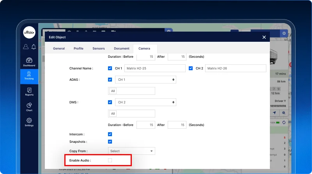Go to Dashboard in sidebar
This screenshot has width=312, height=174.
[x=29, y=62]
